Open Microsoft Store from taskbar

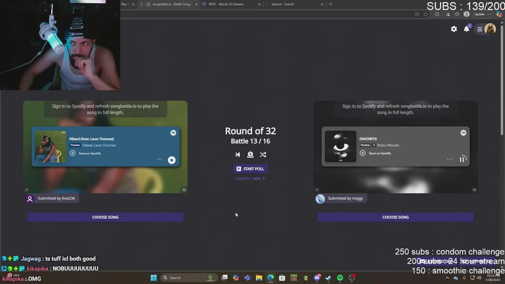(x=282, y=278)
